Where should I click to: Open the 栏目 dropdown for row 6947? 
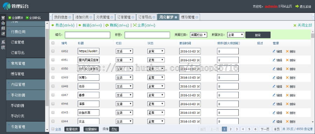coord(124,95)
